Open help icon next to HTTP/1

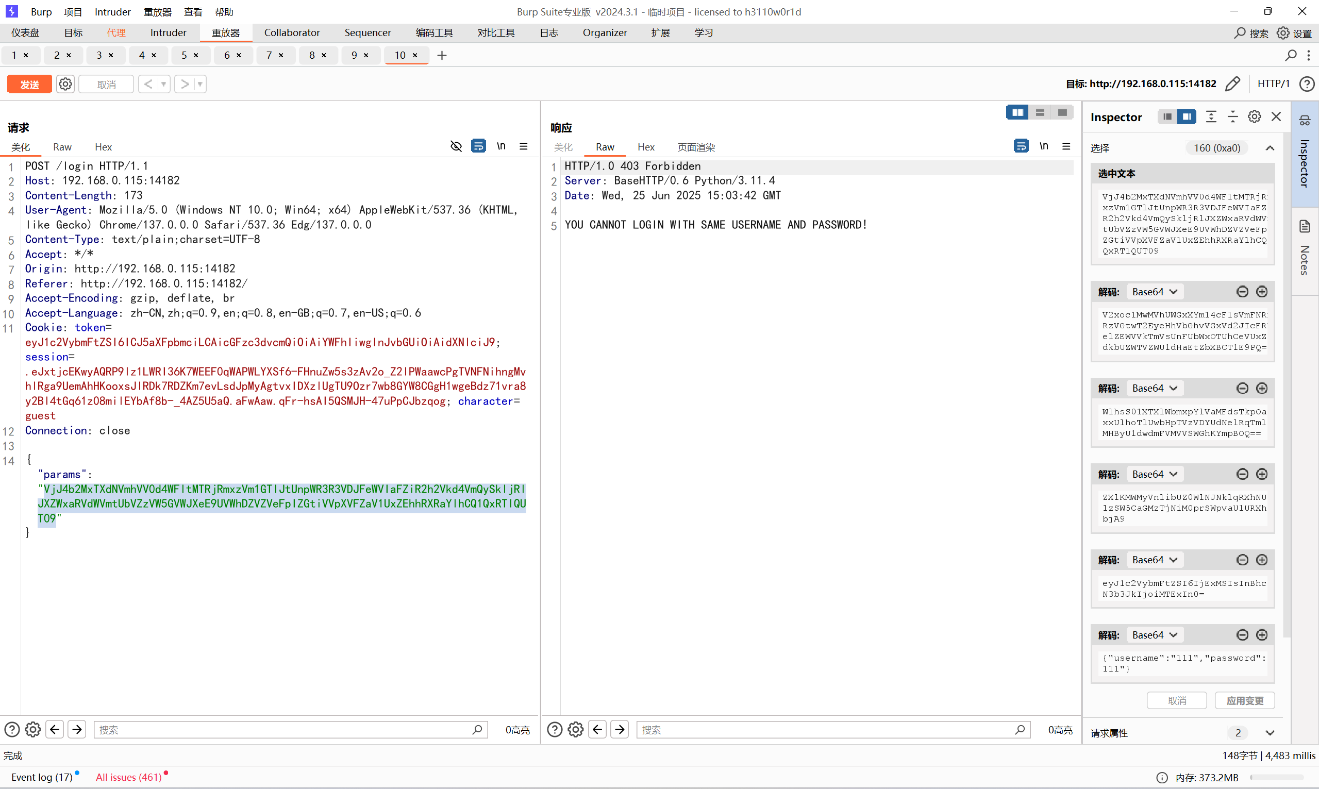pyautogui.click(x=1307, y=83)
